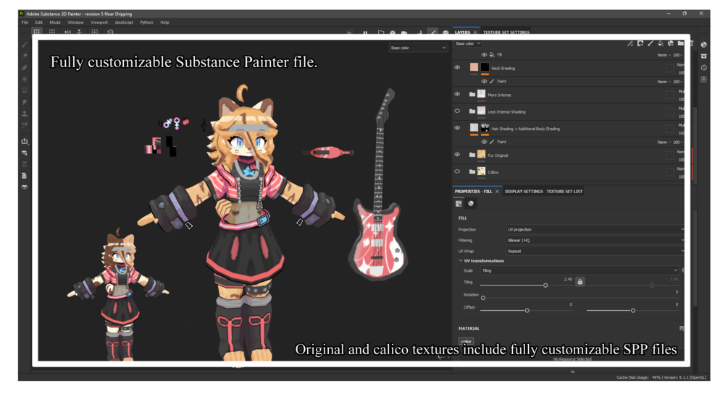Select the Eraser tool in left toolbar
This screenshot has width=728, height=399.
[25, 56]
